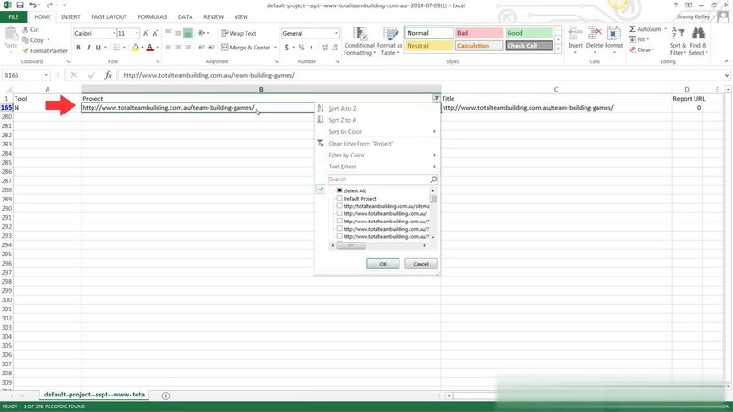
Task: Click the default-project sheet tab
Action: [94, 395]
